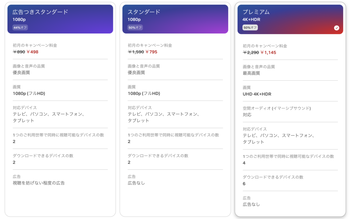
Task: Click the 50%オフ badge on プレミアム card
Action: [250, 28]
